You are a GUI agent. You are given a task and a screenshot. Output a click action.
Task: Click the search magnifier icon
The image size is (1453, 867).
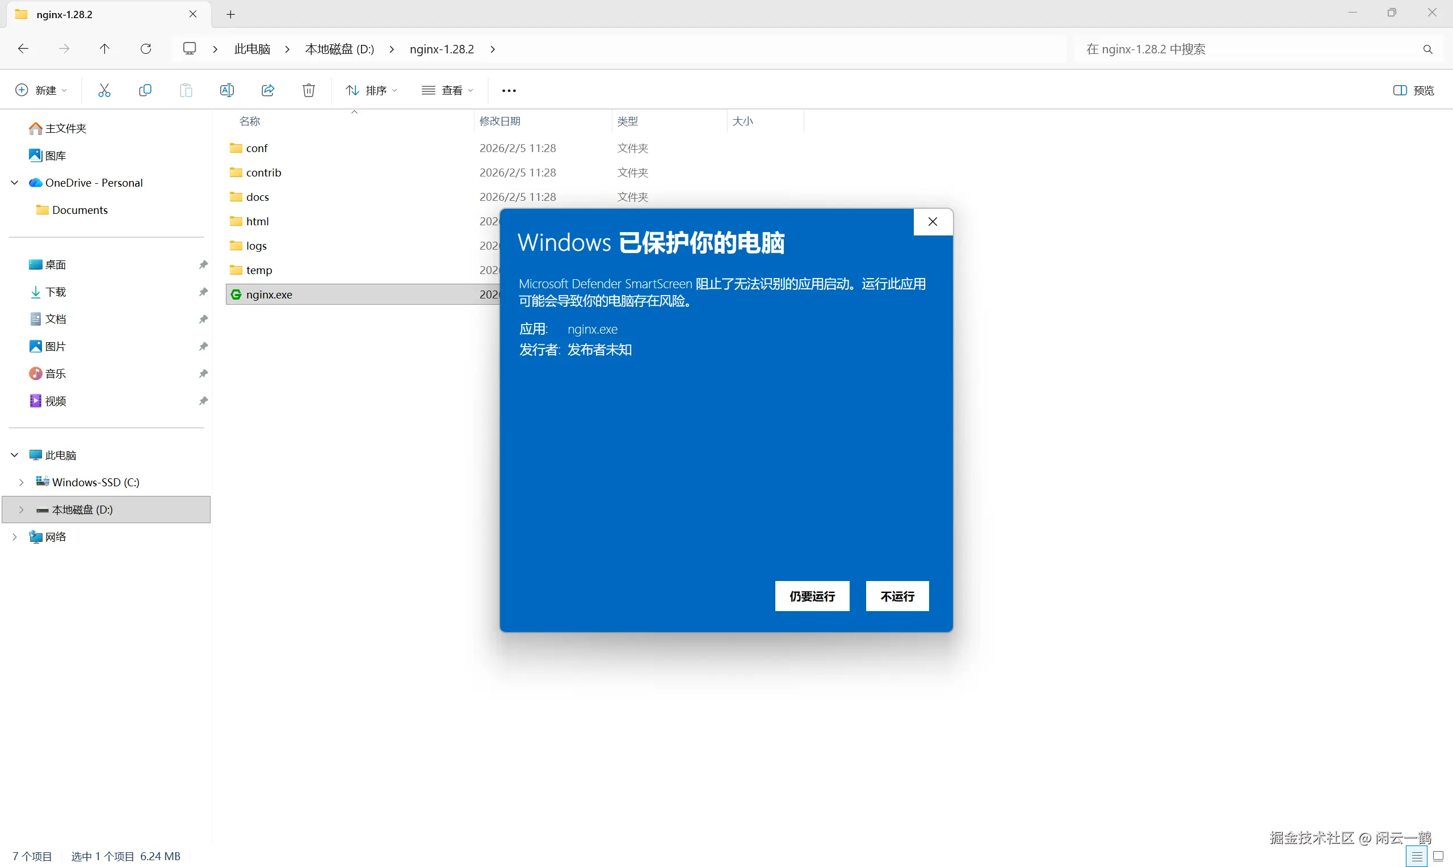tap(1427, 50)
